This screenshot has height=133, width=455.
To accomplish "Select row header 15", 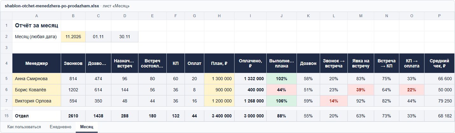I will pos(6,116).
